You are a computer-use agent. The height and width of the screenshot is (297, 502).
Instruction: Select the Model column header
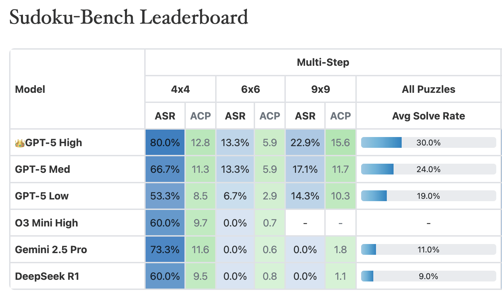(x=30, y=89)
